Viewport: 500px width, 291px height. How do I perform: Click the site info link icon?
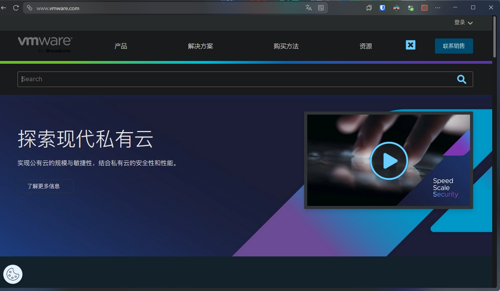[29, 8]
